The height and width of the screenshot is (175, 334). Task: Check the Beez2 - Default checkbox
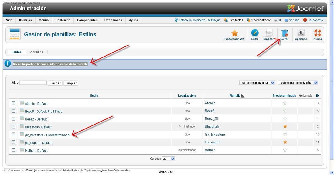tap(14, 119)
